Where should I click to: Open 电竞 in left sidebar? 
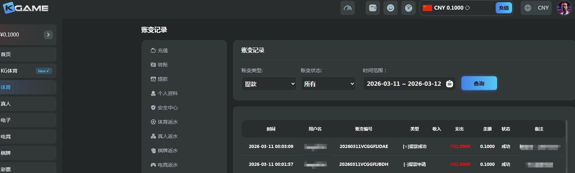tap(28, 137)
